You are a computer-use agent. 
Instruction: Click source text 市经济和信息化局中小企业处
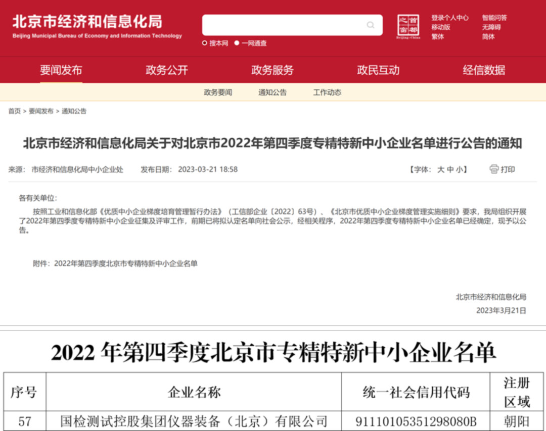tap(77, 170)
